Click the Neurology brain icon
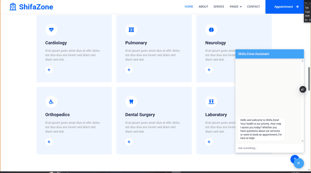 pos(211,30)
